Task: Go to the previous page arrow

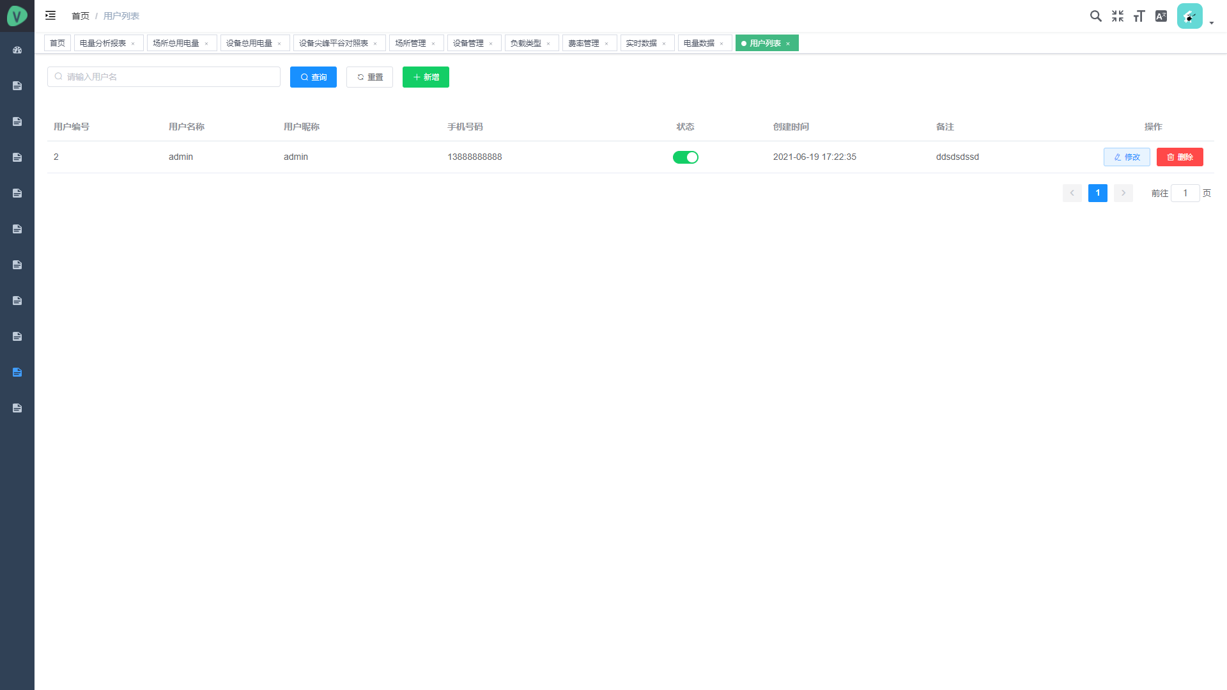Action: [x=1072, y=193]
